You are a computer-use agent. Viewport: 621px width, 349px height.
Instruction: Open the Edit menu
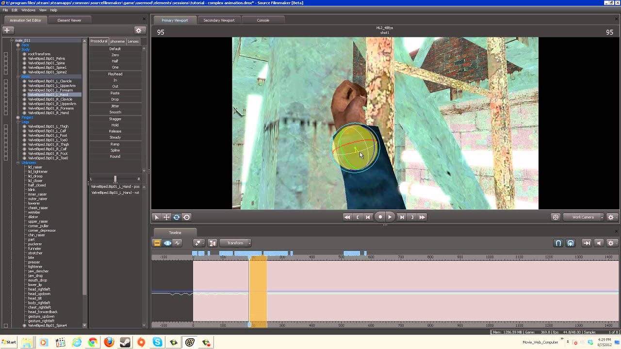point(15,10)
